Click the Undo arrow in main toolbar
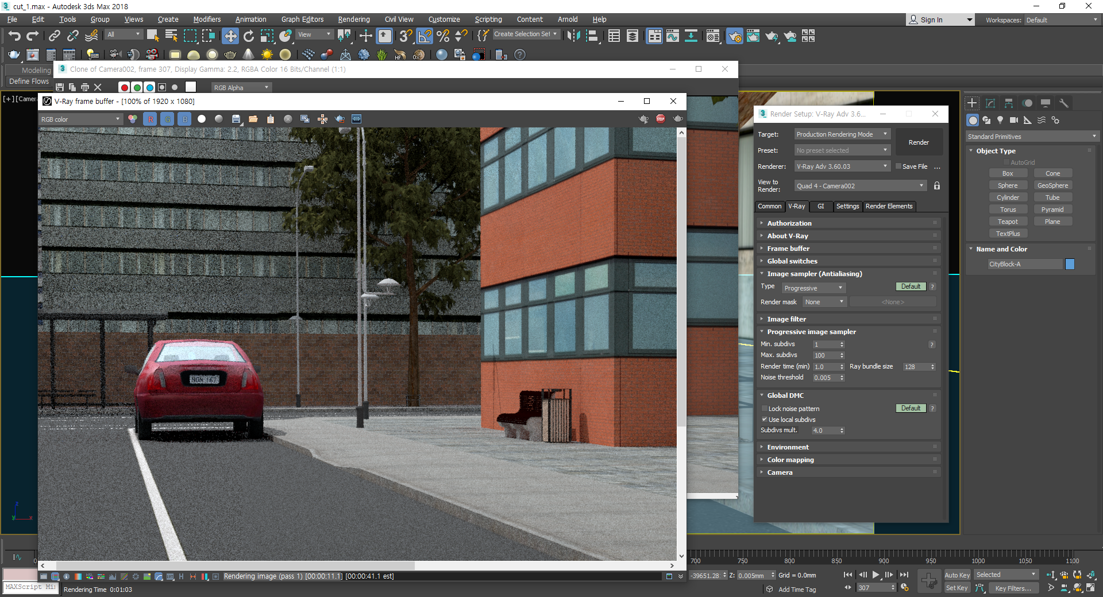The image size is (1103, 597). pyautogui.click(x=14, y=36)
